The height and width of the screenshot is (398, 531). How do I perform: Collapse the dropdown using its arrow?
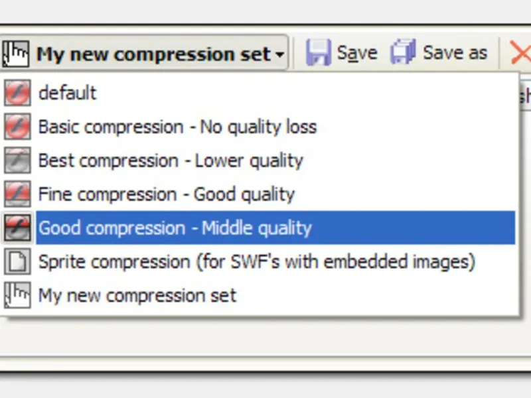[x=280, y=54]
